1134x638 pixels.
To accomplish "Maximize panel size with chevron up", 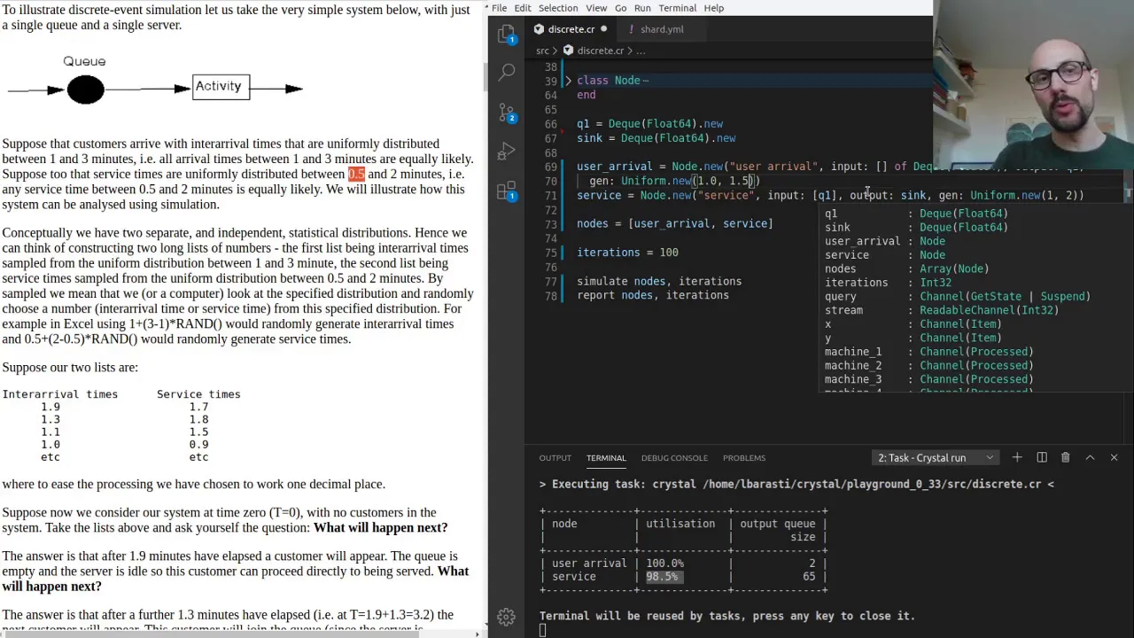I will pyautogui.click(x=1090, y=457).
